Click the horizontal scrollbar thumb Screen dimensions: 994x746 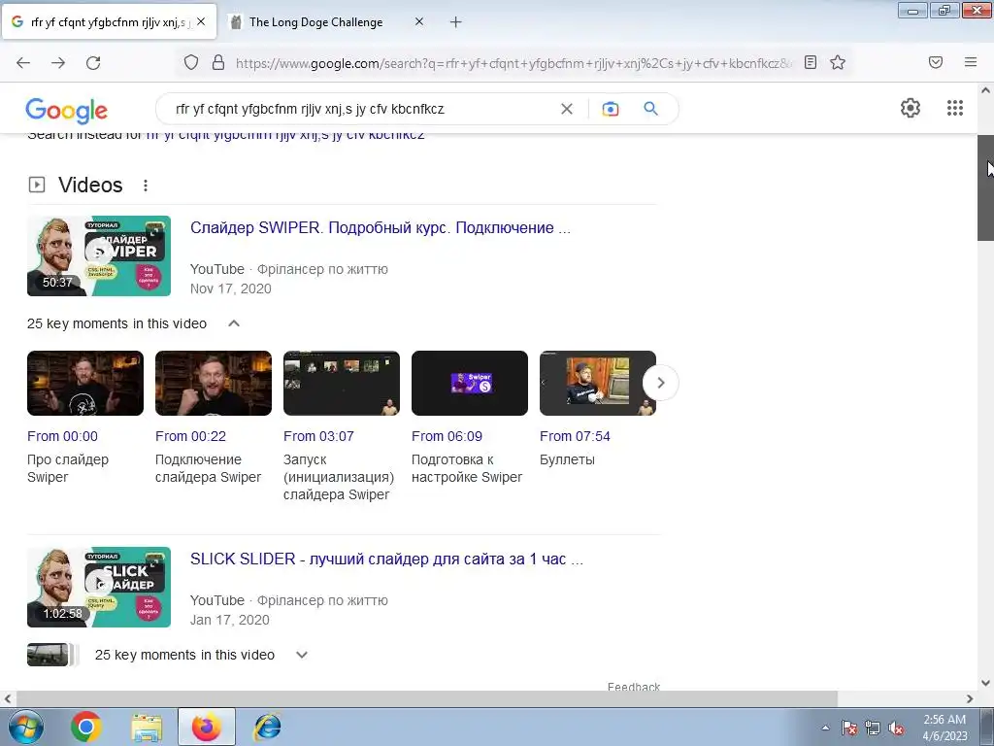point(427,698)
